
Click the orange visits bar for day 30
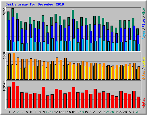[x=134, y=71]
